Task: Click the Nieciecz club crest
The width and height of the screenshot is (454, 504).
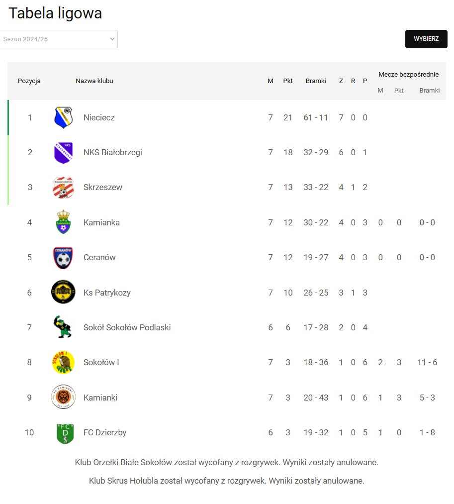Action: pyautogui.click(x=63, y=117)
